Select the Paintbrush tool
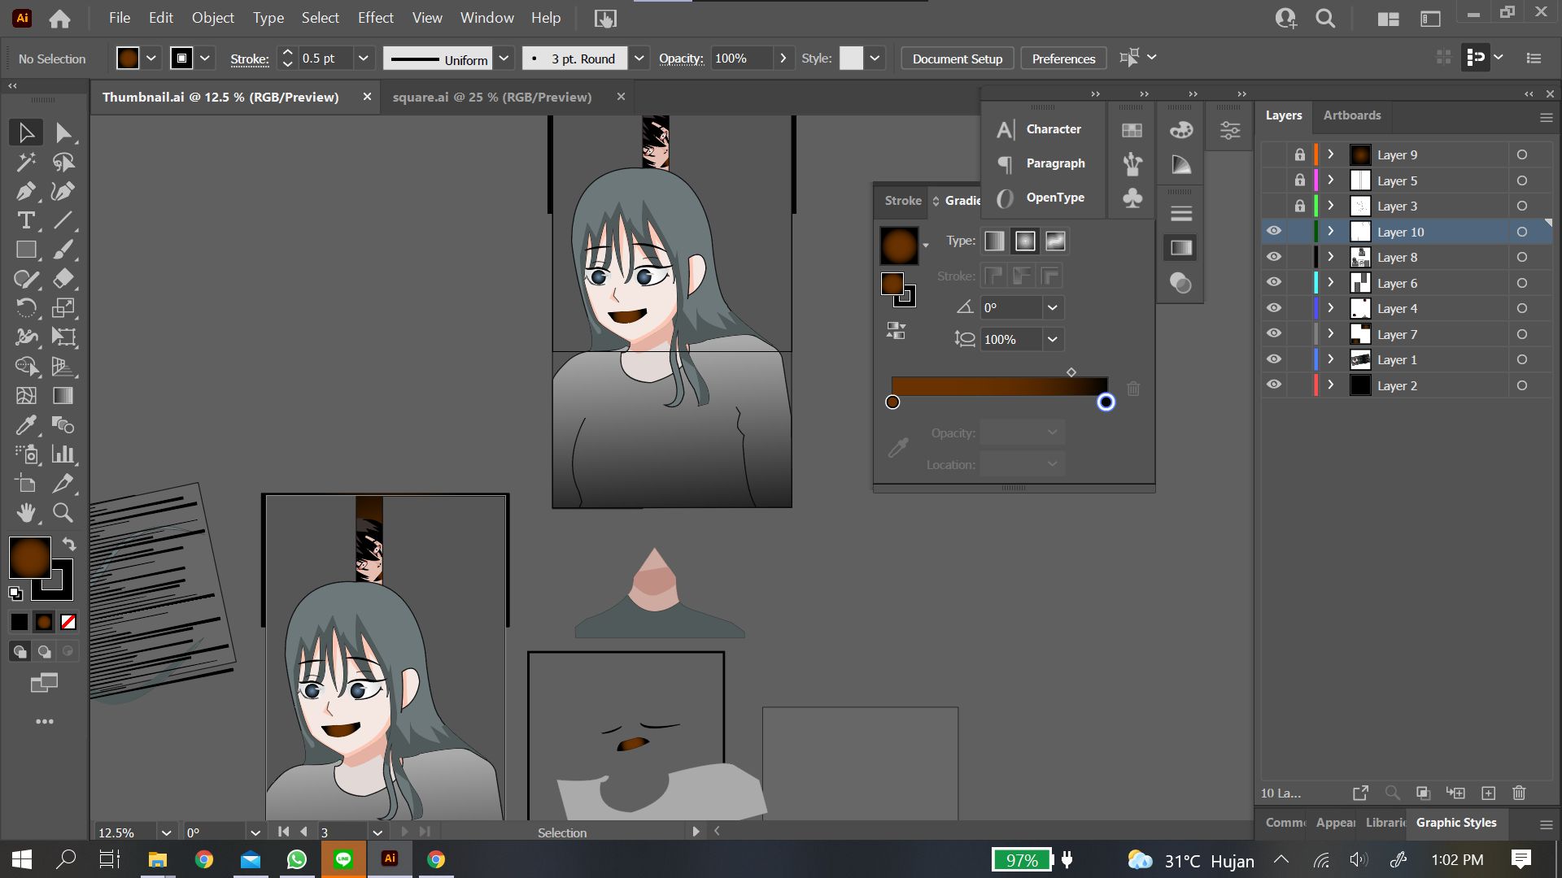Image resolution: width=1562 pixels, height=878 pixels. [63, 250]
